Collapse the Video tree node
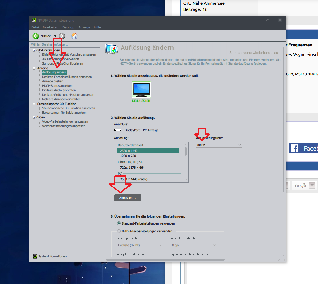This screenshot has width=318, height=284. click(34, 117)
